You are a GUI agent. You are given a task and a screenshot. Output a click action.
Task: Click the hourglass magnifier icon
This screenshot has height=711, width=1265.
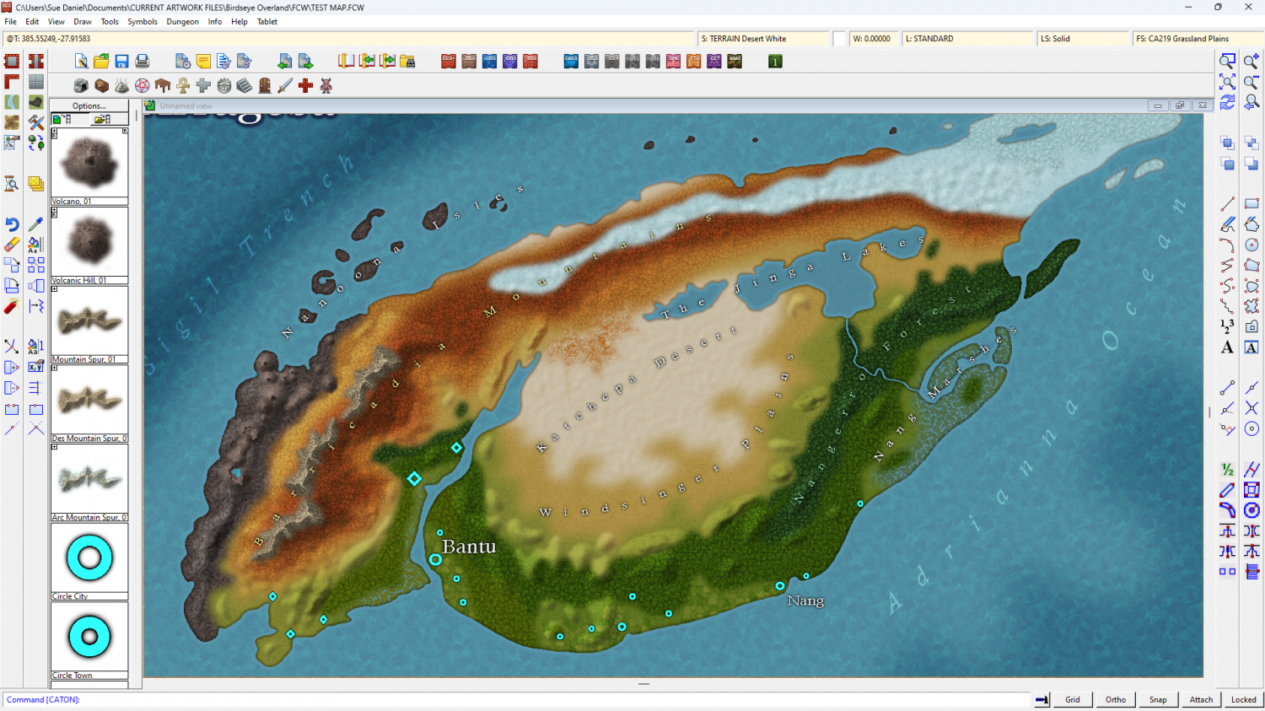pos(12,184)
